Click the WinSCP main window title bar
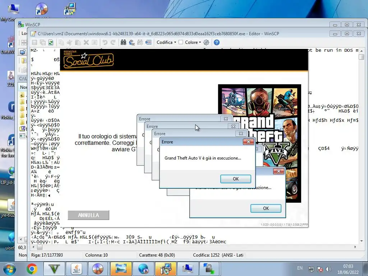Screen dimensions: 368x276 174,24
